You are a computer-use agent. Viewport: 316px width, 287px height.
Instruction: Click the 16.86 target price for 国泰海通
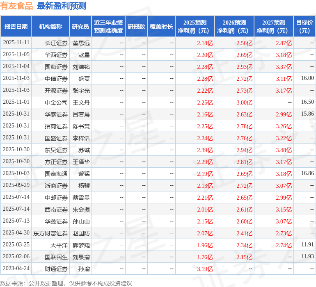point(307,173)
